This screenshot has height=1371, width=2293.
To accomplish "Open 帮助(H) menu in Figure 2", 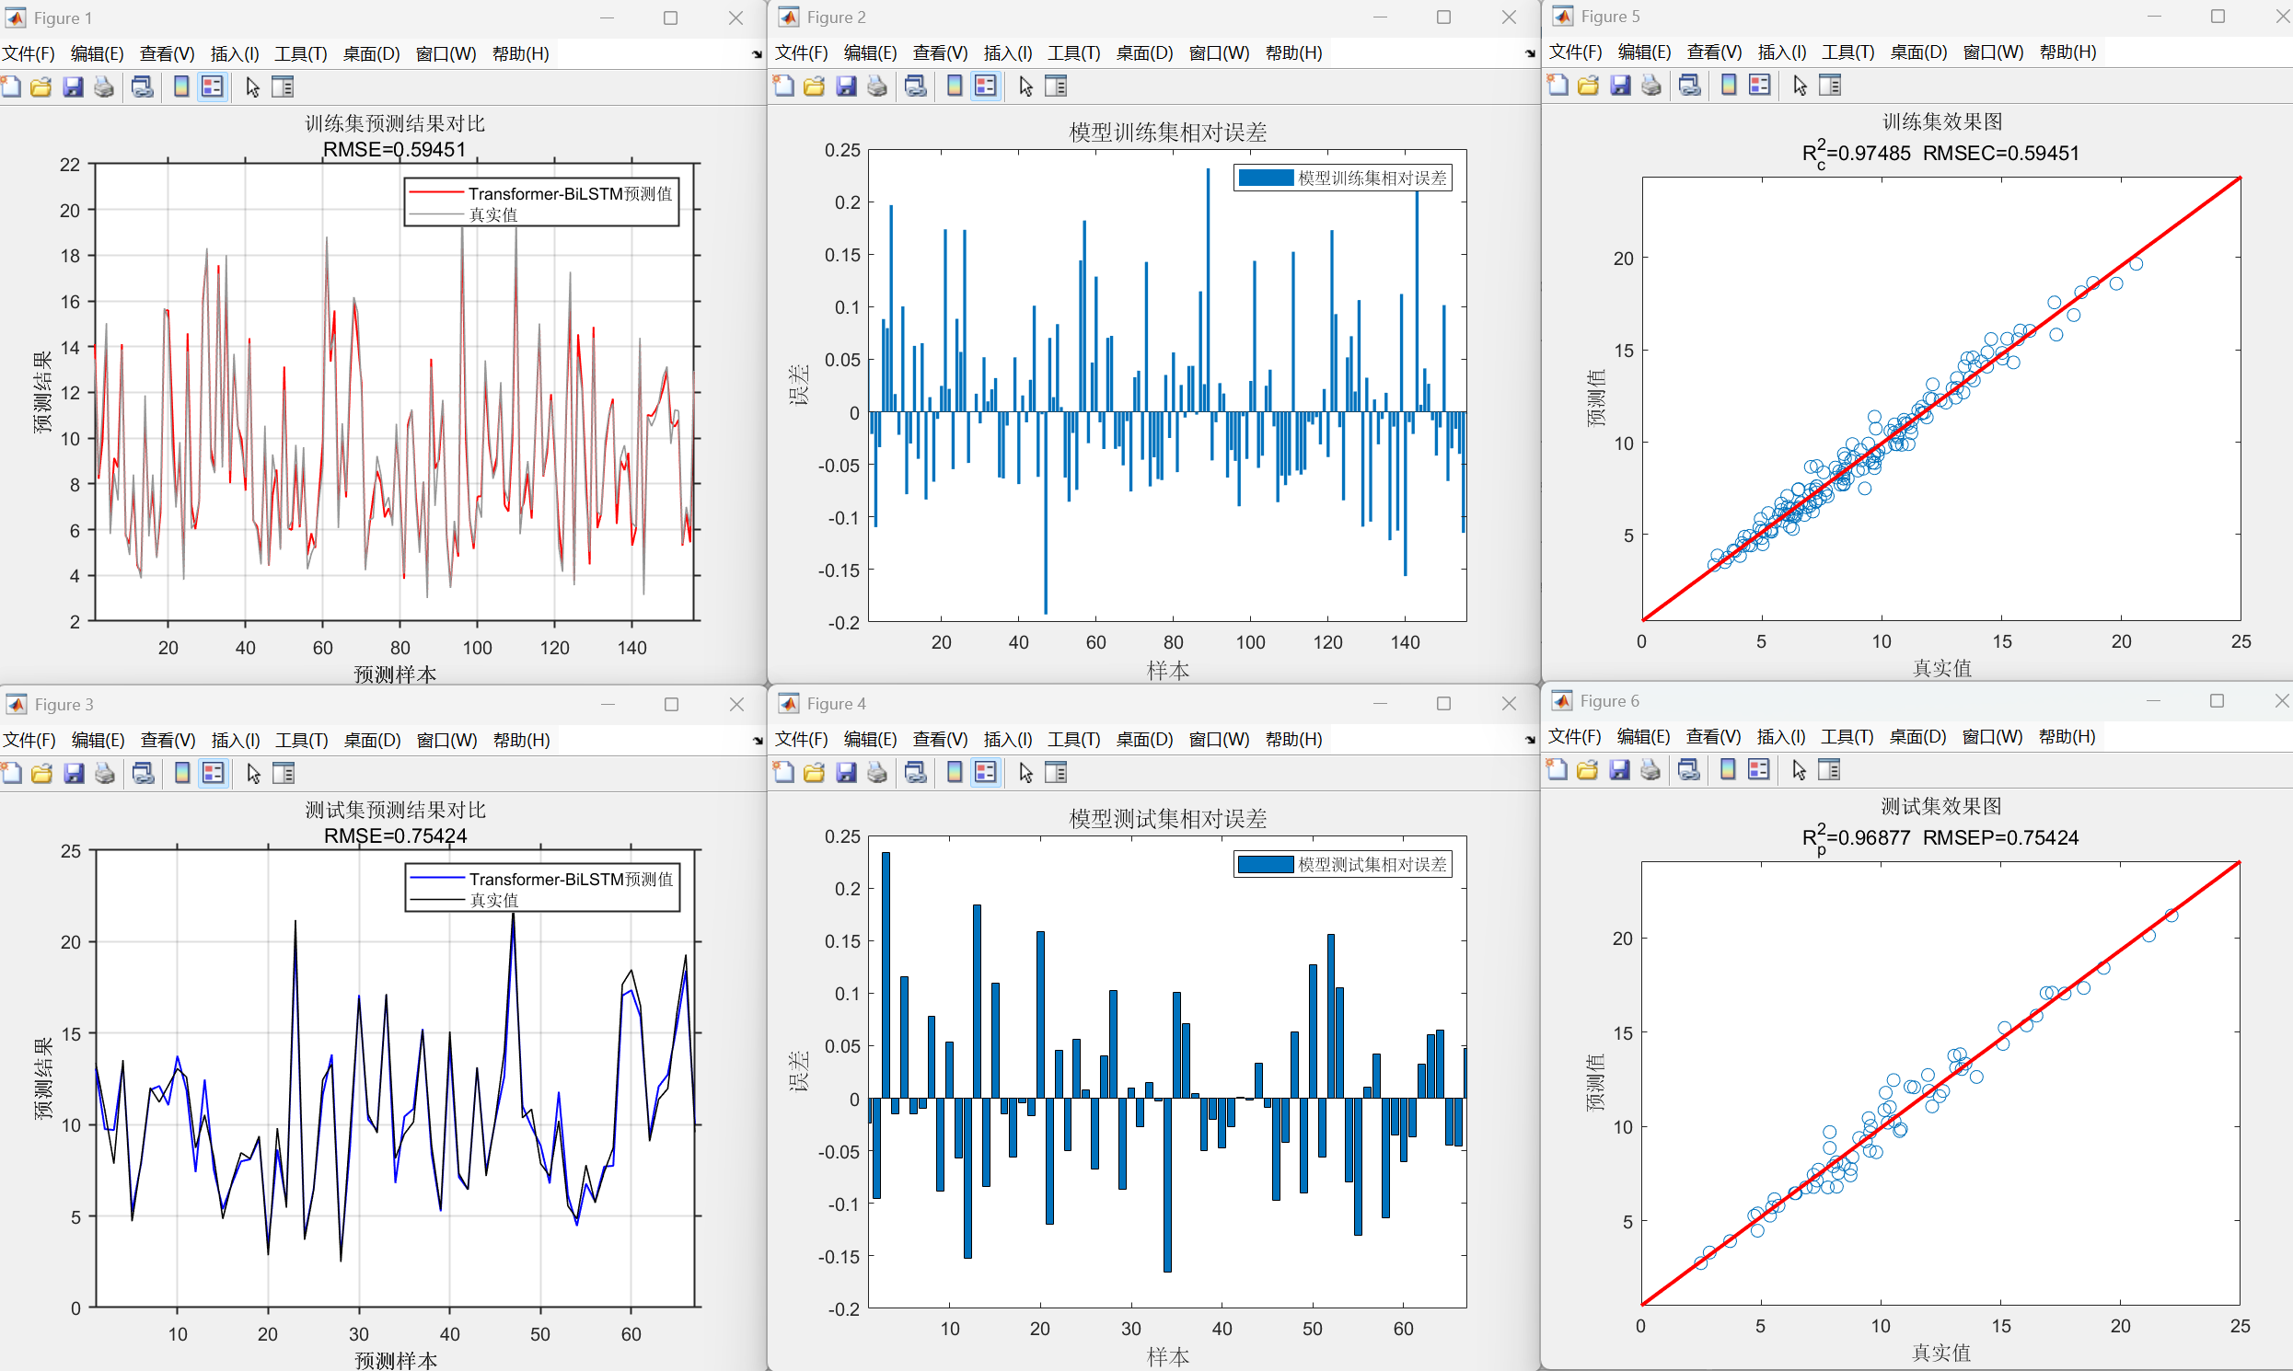I will (x=1293, y=52).
